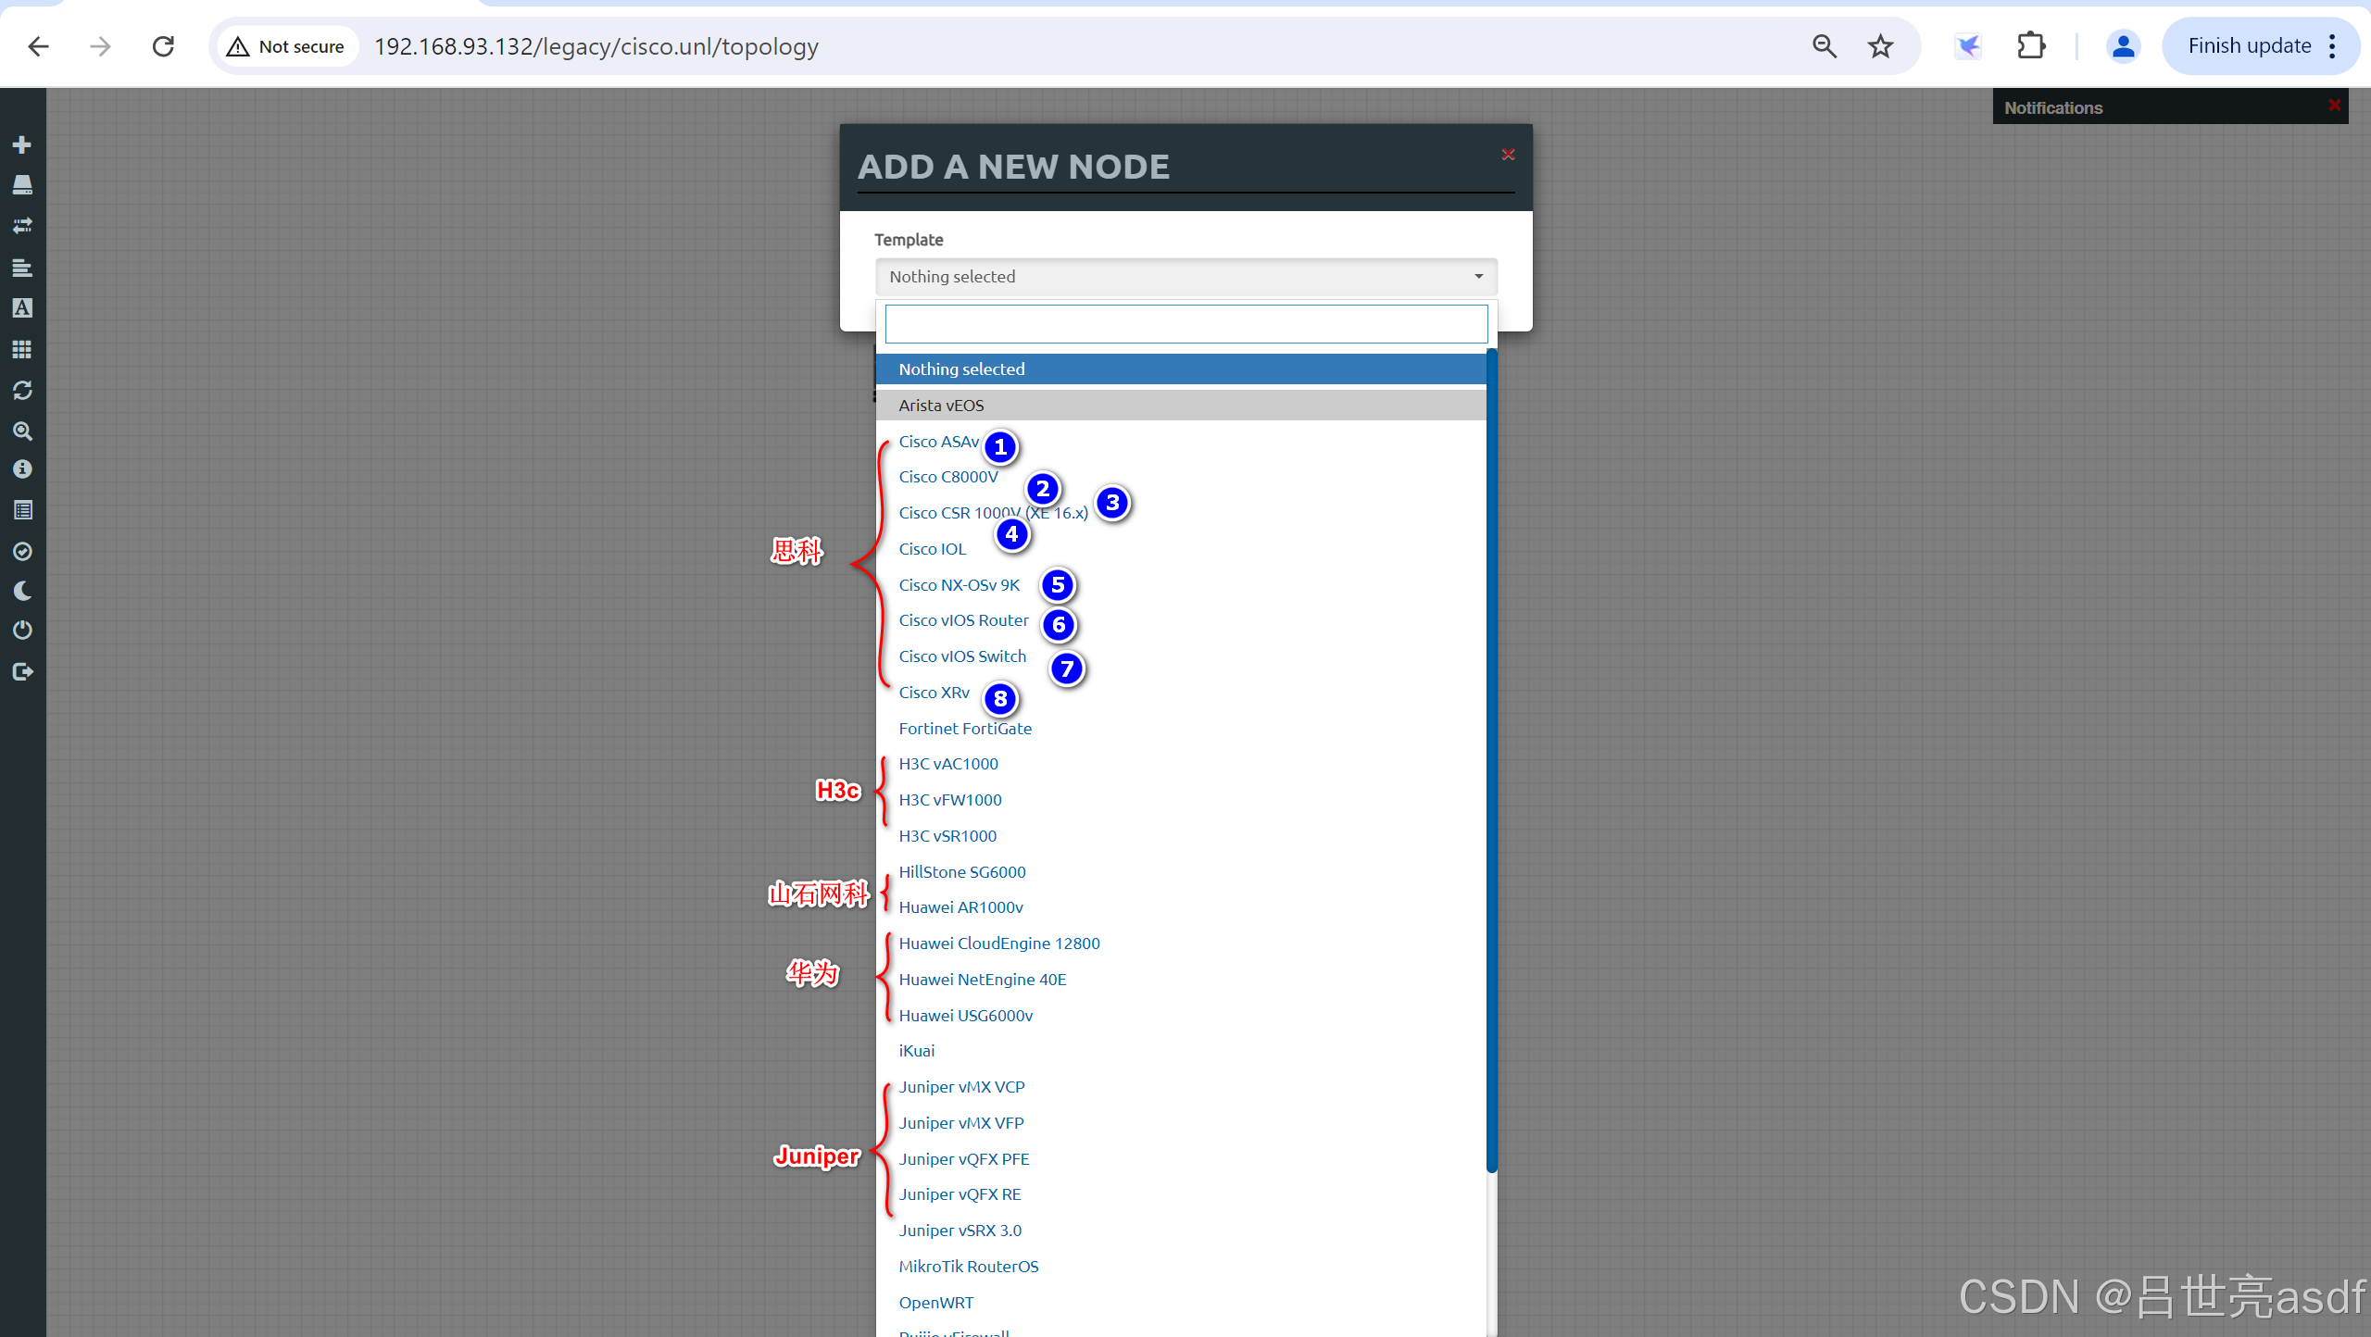Screen dimensions: 2371x1337
Task: Click the Finish update button
Action: pos(2249,46)
